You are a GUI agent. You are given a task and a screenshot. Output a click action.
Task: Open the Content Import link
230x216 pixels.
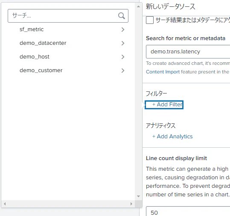tap(163, 72)
